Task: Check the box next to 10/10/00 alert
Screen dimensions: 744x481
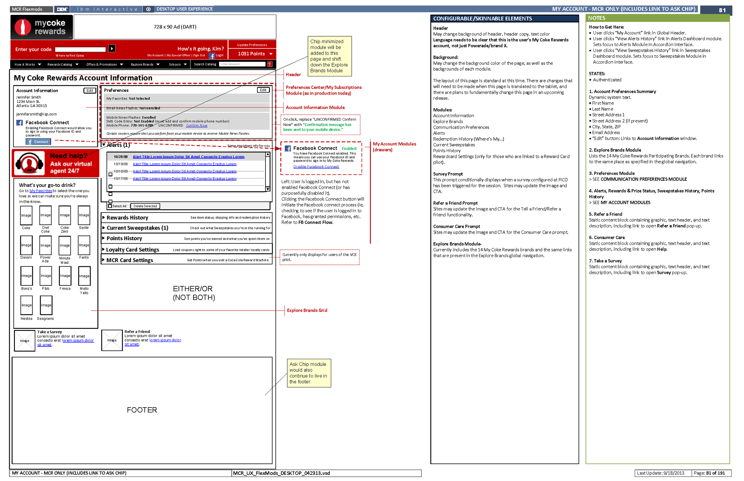Action: 110,175
